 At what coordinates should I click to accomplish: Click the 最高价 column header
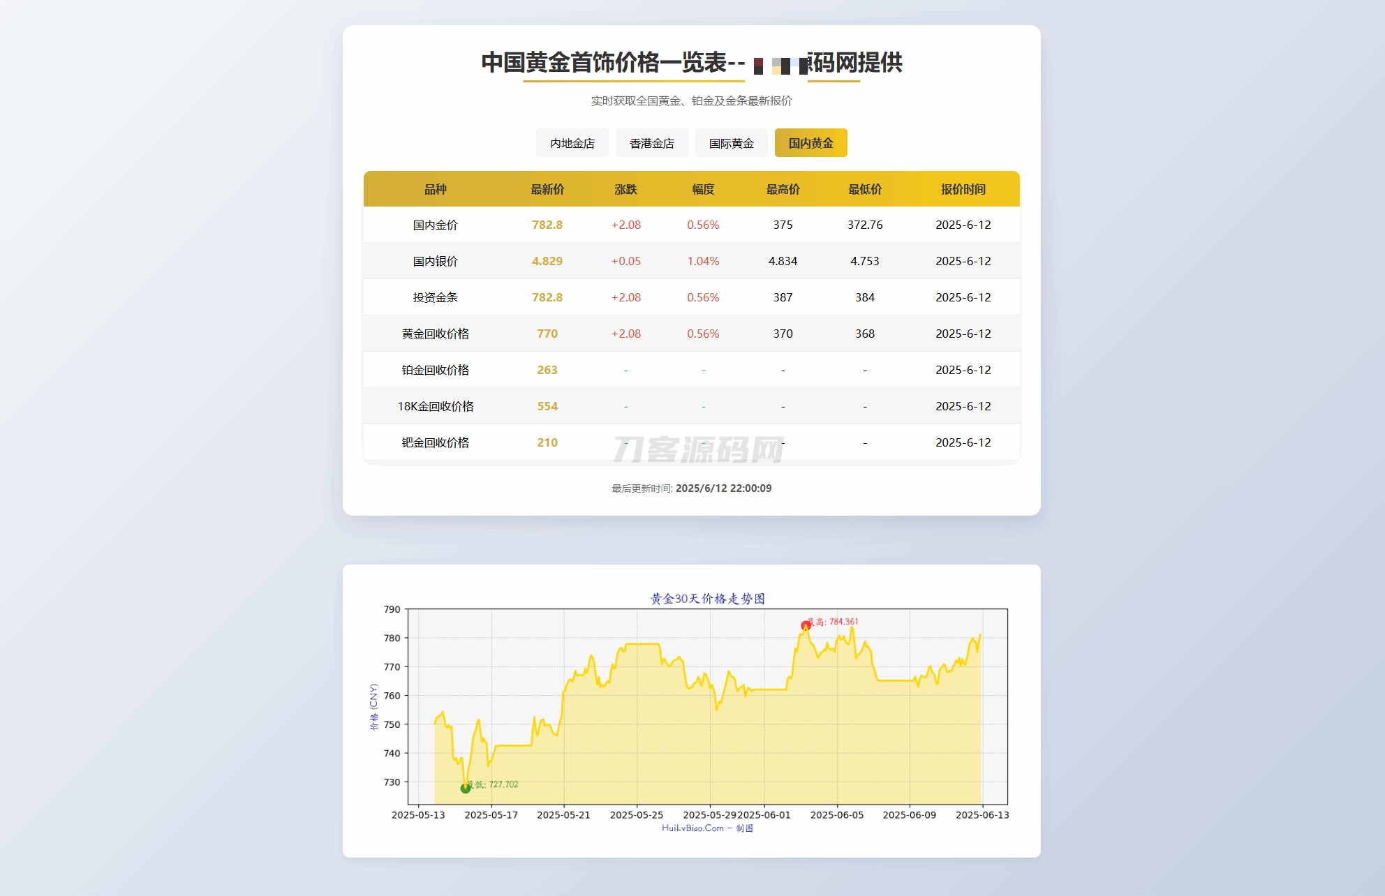pos(783,189)
